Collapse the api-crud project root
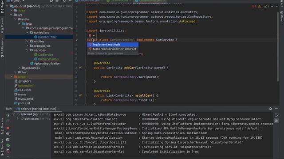Screen dimensions: 284x159 tap(7, 6)
